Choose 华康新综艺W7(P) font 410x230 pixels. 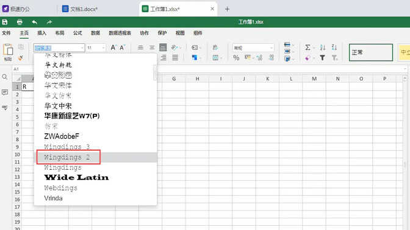[x=95, y=116]
